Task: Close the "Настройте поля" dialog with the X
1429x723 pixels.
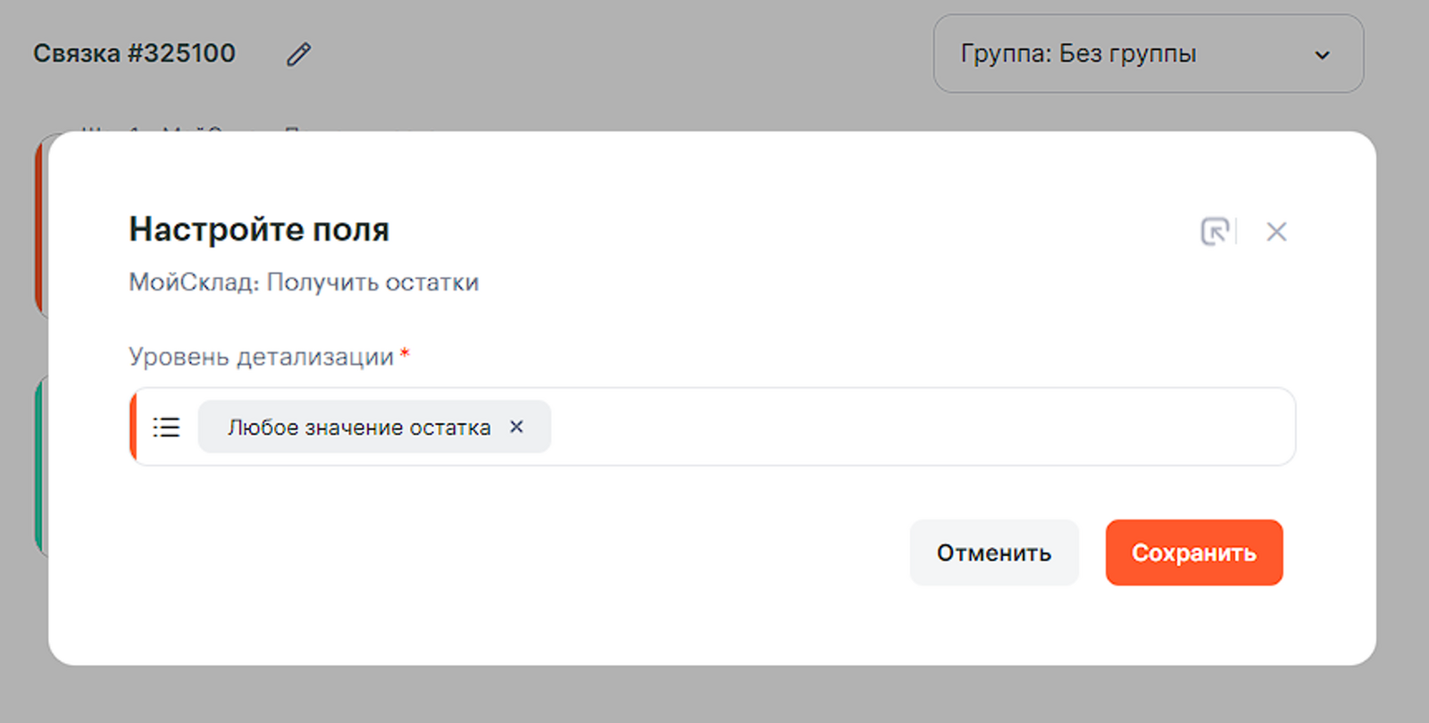Action: coord(1276,232)
